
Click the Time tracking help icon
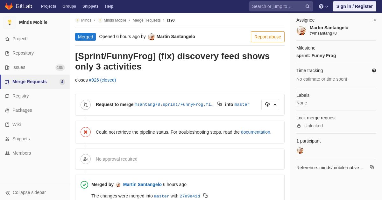pyautogui.click(x=374, y=70)
